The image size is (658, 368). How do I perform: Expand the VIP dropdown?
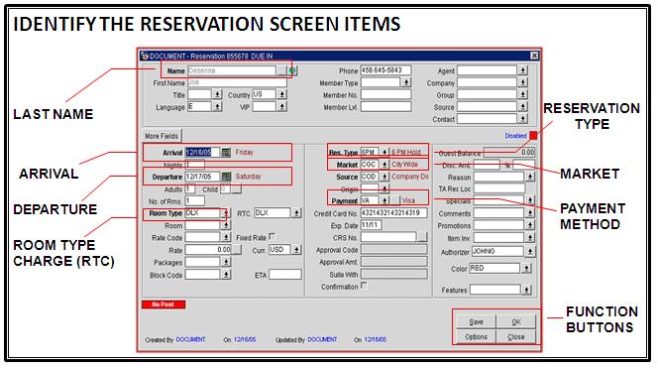282,107
